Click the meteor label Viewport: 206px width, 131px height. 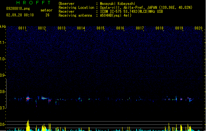[47, 10]
